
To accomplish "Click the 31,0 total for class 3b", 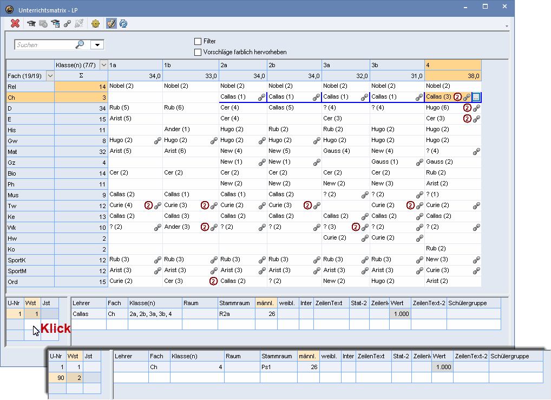I will tap(397, 76).
